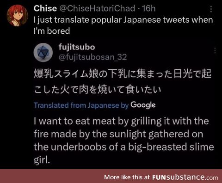Visit the FUNsubstance.com watermark link

185,177
